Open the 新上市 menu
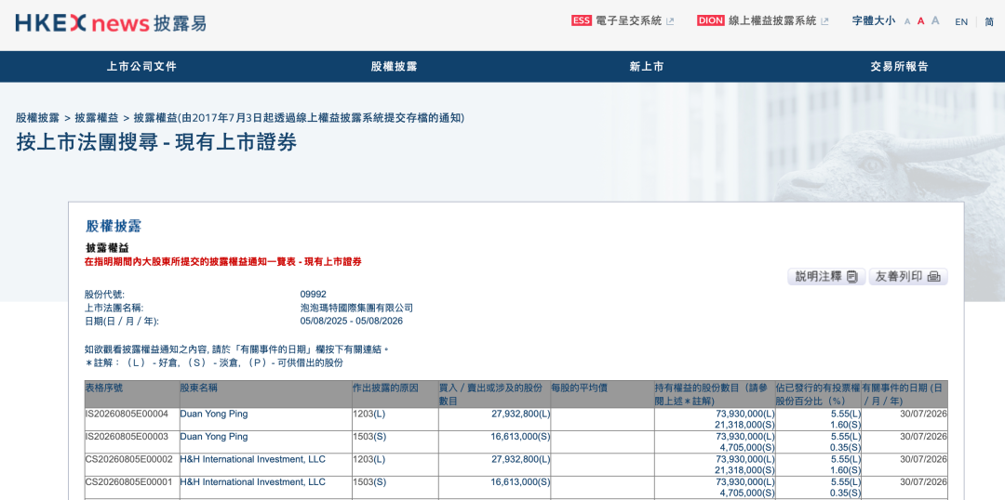The height and width of the screenshot is (500, 1005). coord(646,67)
